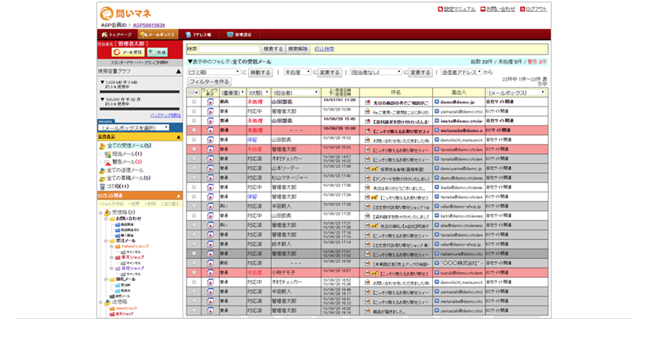Click the フィルターを作る button

coord(209,82)
